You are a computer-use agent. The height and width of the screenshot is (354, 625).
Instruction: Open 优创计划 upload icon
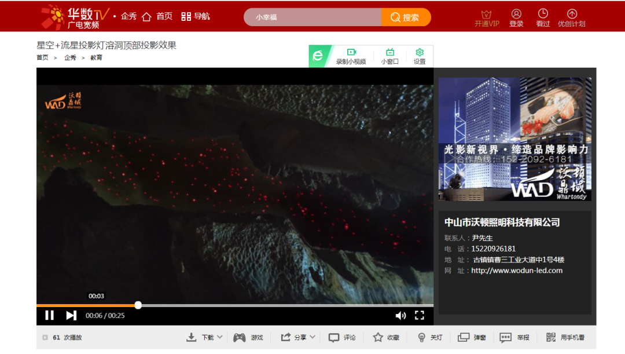[x=572, y=19]
